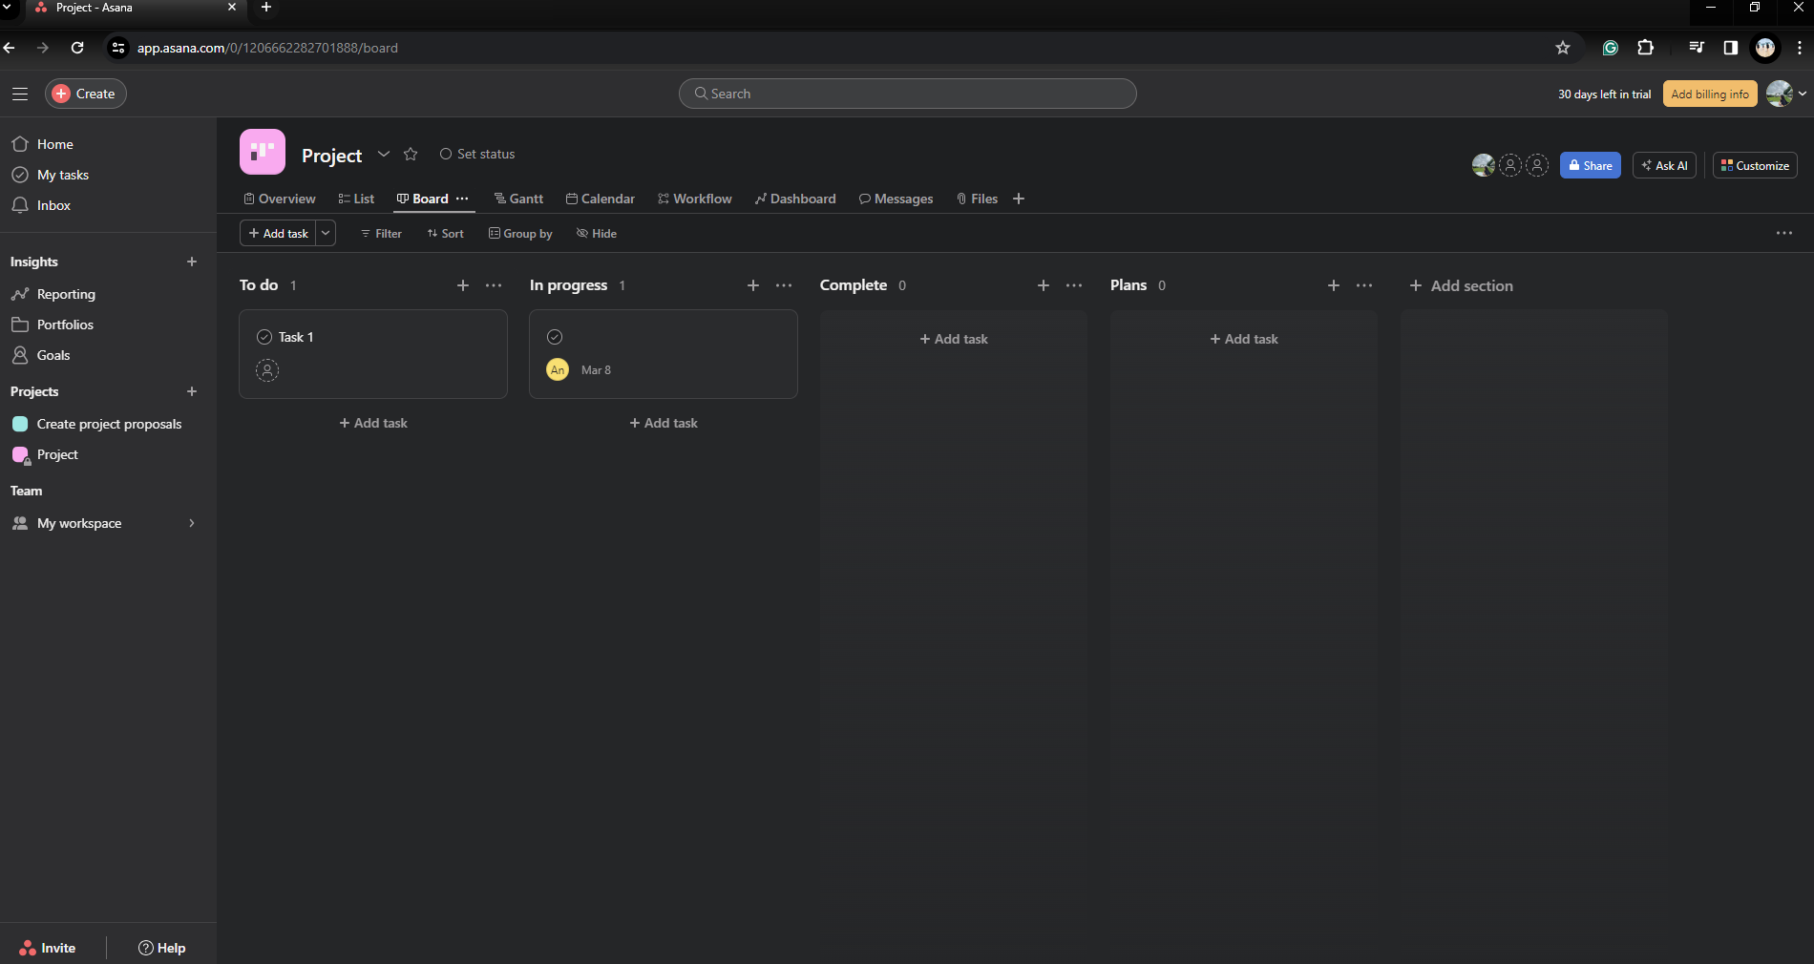Add a new Insights item
Screen dimensions: 1814x964
click(192, 262)
